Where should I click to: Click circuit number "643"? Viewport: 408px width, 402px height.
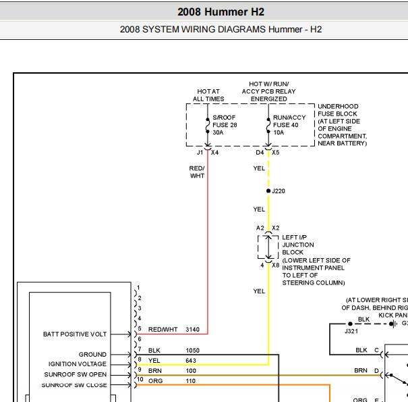point(191,361)
